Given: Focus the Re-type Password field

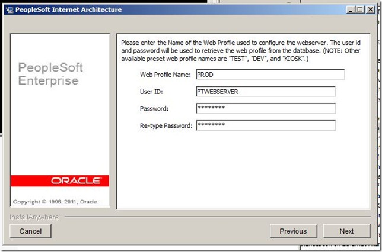Looking at the screenshot, I should (x=265, y=125).
